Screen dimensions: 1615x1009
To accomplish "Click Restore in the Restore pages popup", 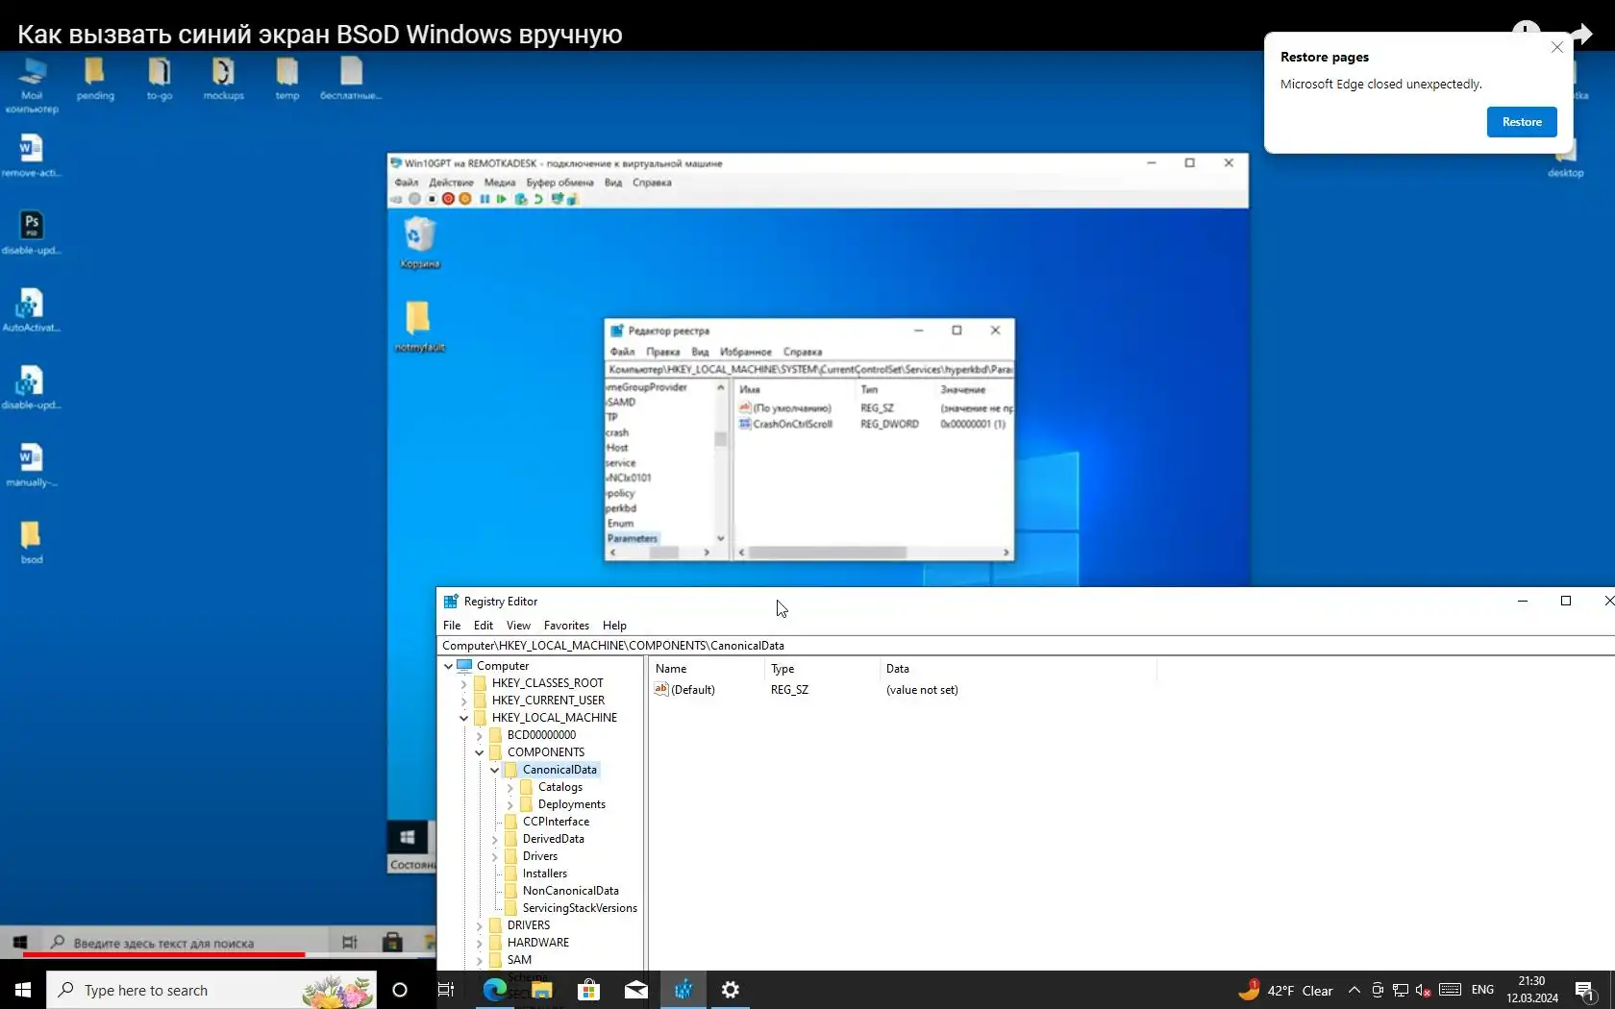I will 1522,122.
